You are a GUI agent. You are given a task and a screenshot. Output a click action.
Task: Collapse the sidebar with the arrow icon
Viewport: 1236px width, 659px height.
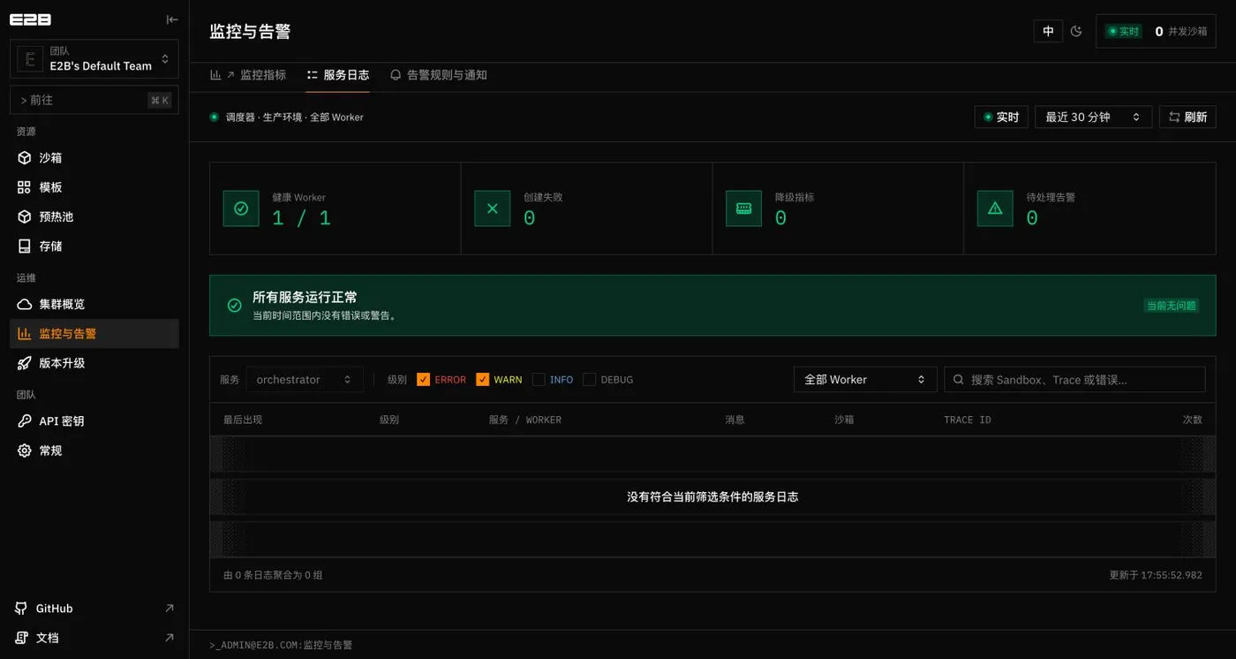tap(172, 19)
